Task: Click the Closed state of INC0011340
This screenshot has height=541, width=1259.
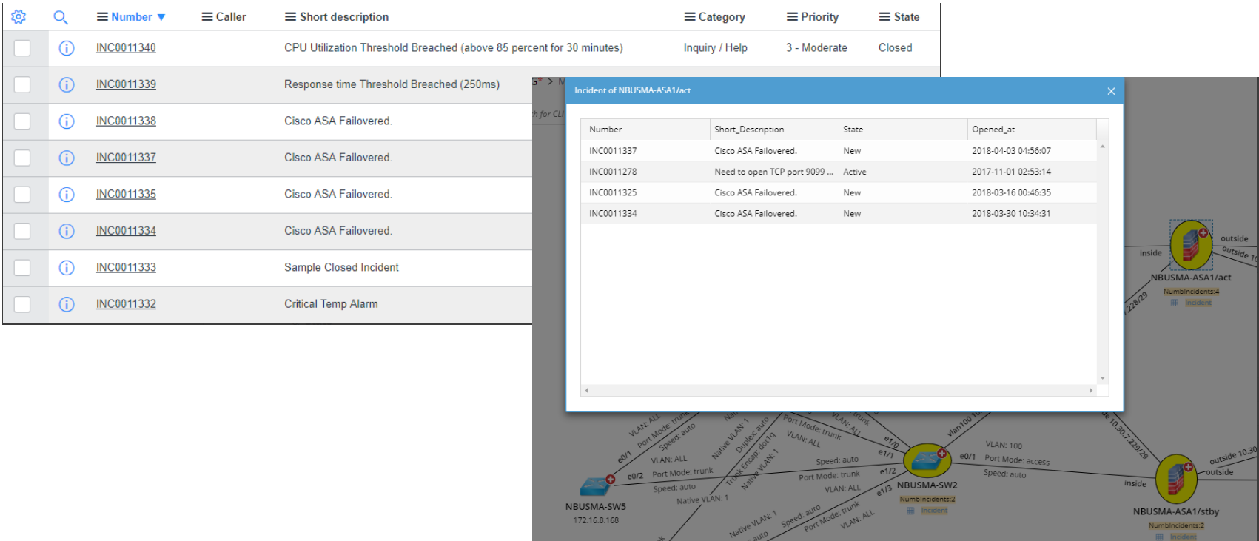Action: 895,48
